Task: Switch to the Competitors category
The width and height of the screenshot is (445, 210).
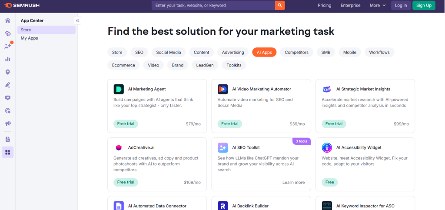Action: (296, 52)
